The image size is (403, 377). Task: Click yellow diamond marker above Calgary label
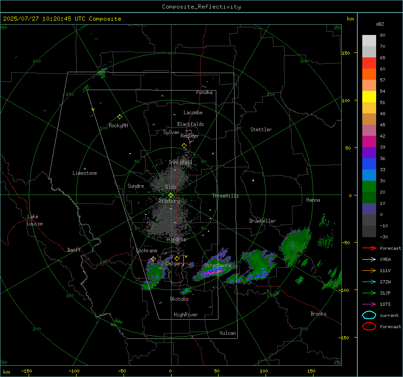tap(177, 258)
